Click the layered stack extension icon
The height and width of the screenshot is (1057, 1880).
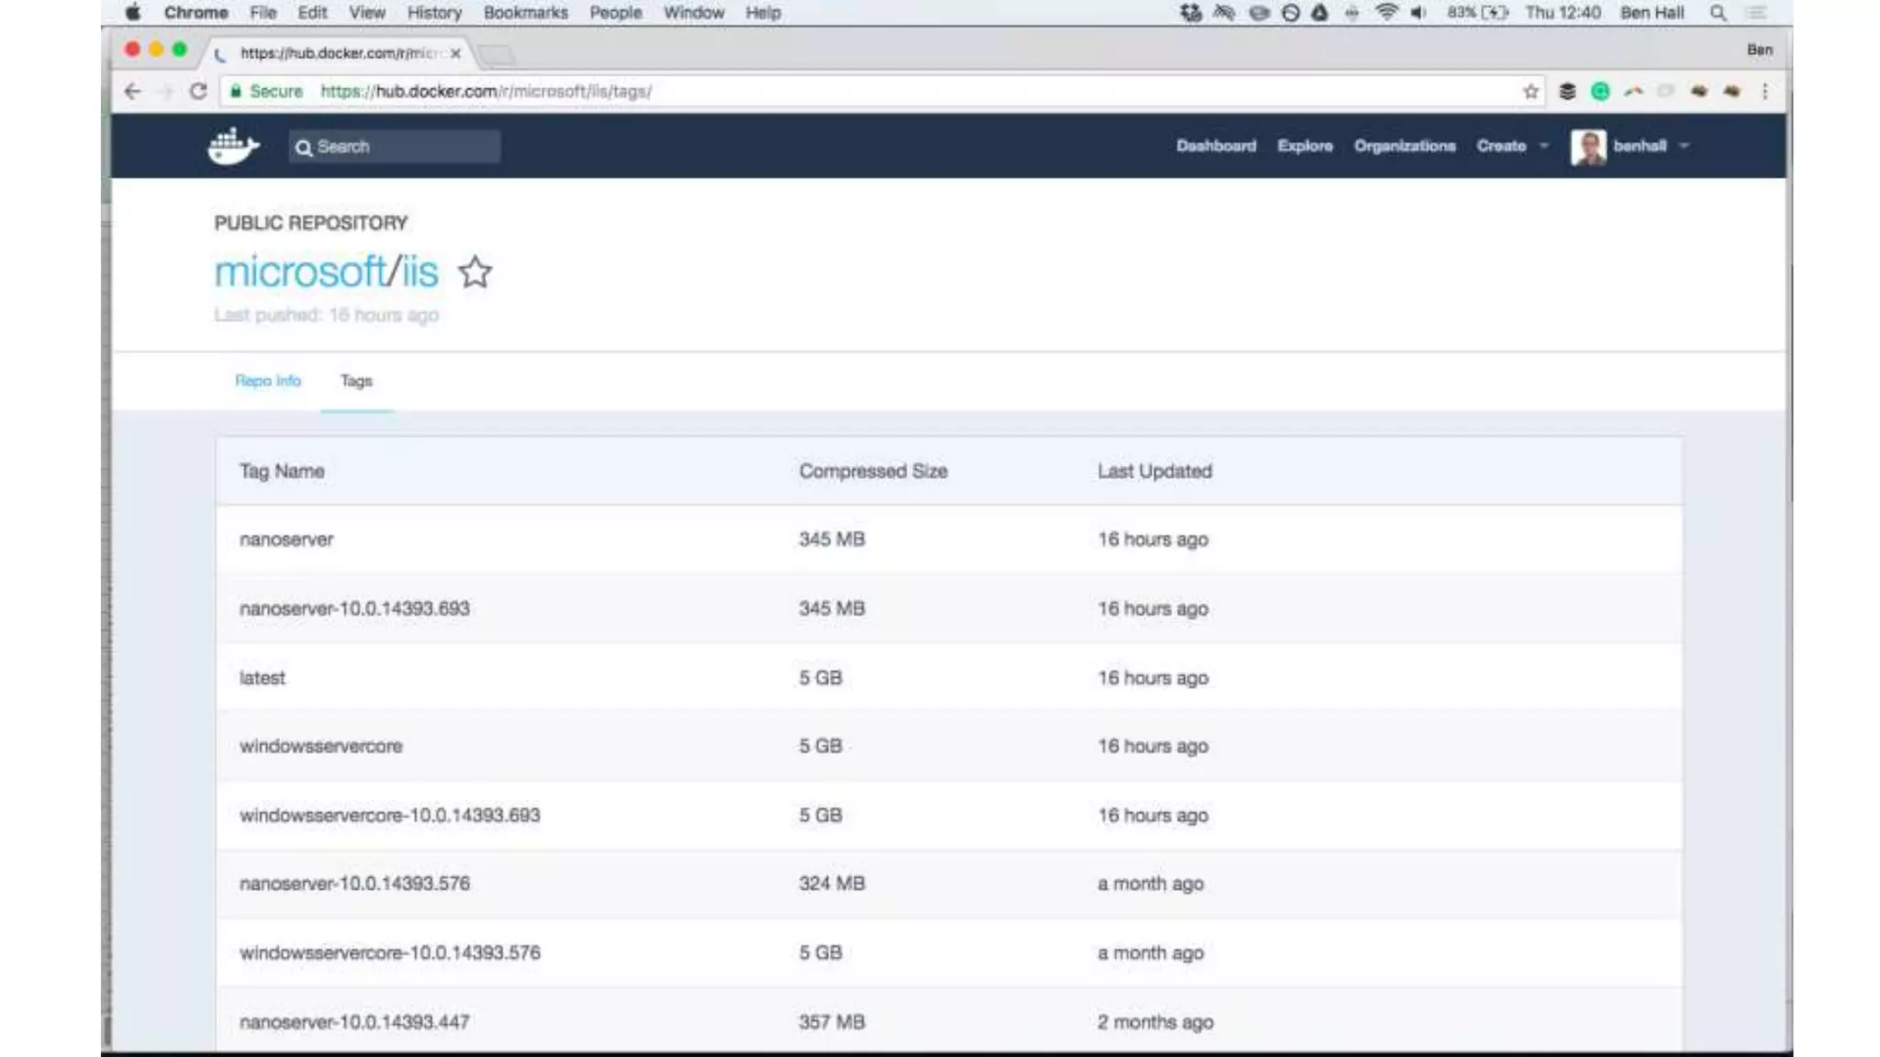pos(1567,91)
